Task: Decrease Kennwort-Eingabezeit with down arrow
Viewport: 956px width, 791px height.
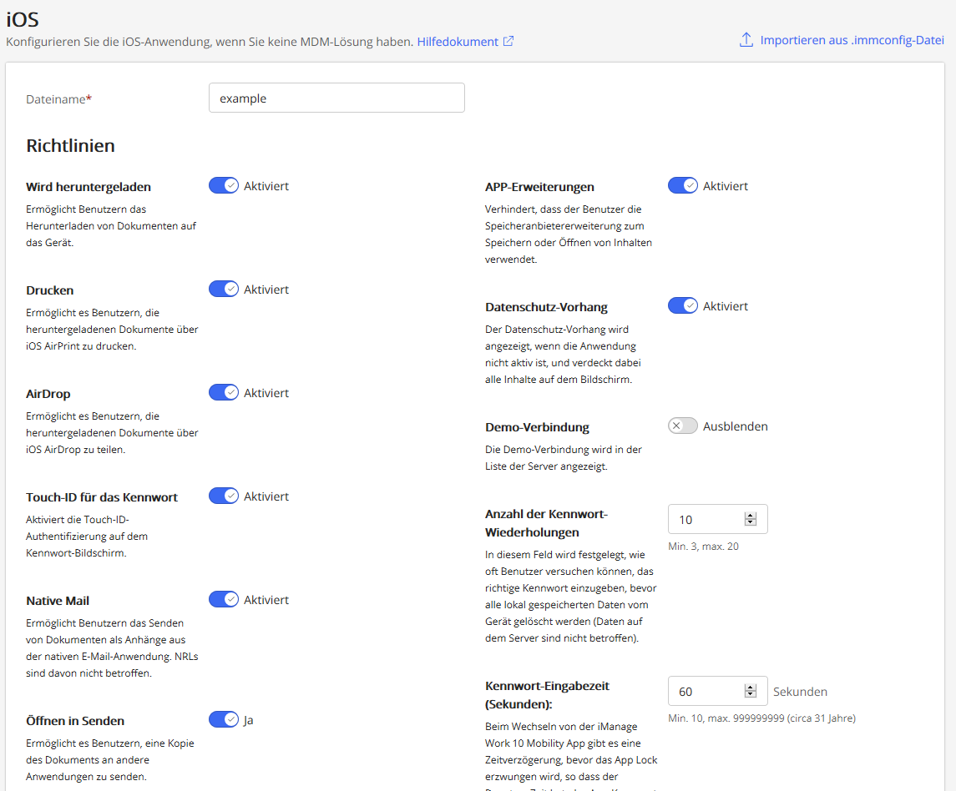Action: 751,695
